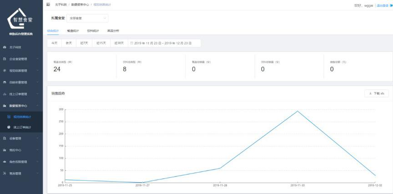Click the 智慧食堂 house logo
The width and height of the screenshot is (393, 194).
[21, 19]
